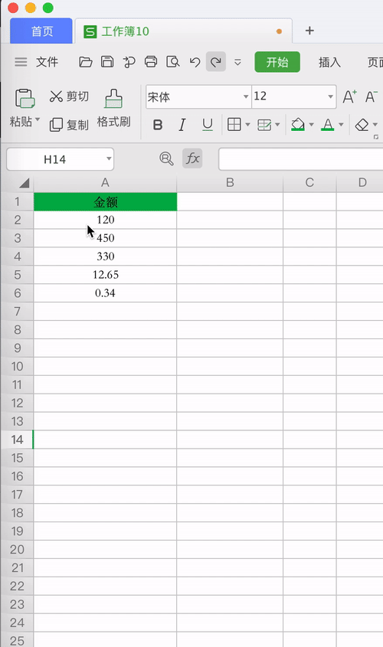Select cell containing 12.65
Viewport: 383px width, 647px height.
point(105,275)
